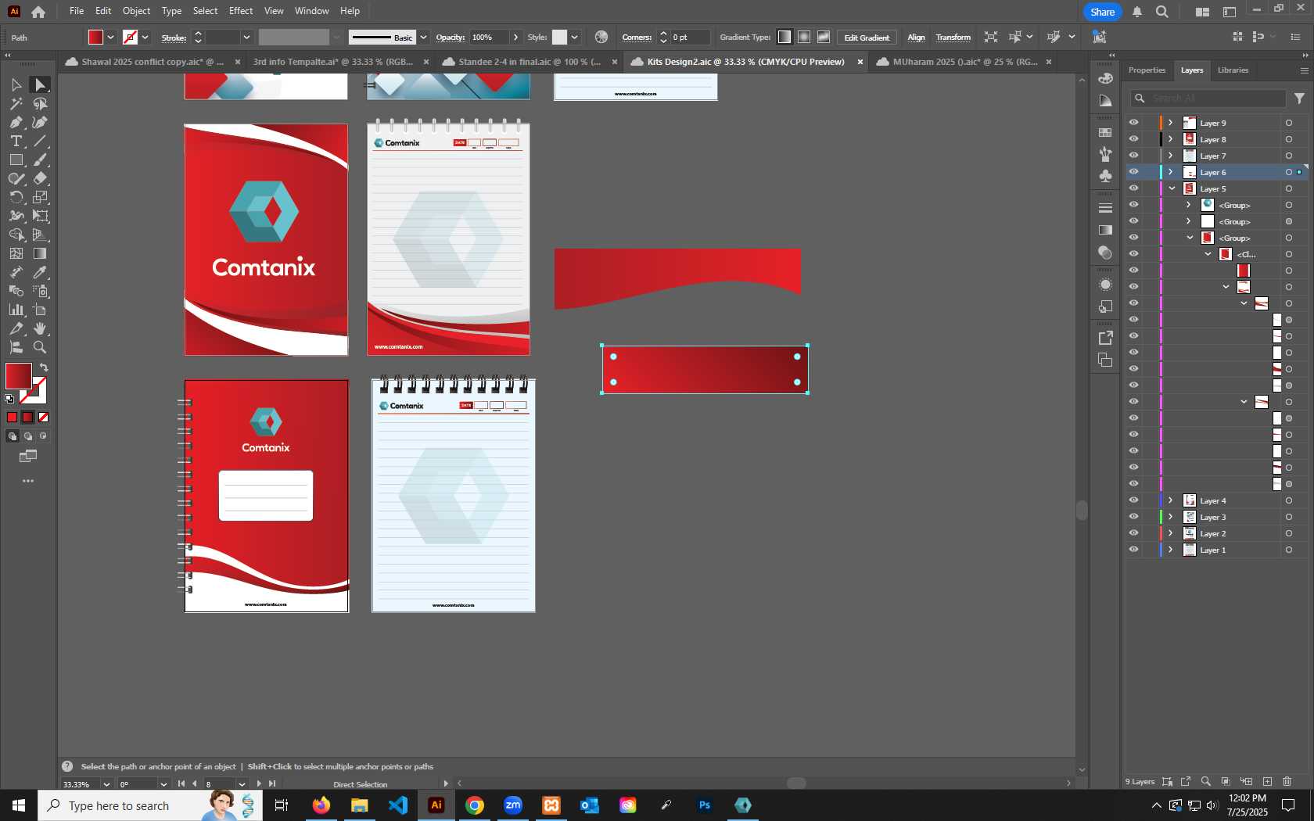Hide Layer 4 visibility eye

tap(1133, 500)
